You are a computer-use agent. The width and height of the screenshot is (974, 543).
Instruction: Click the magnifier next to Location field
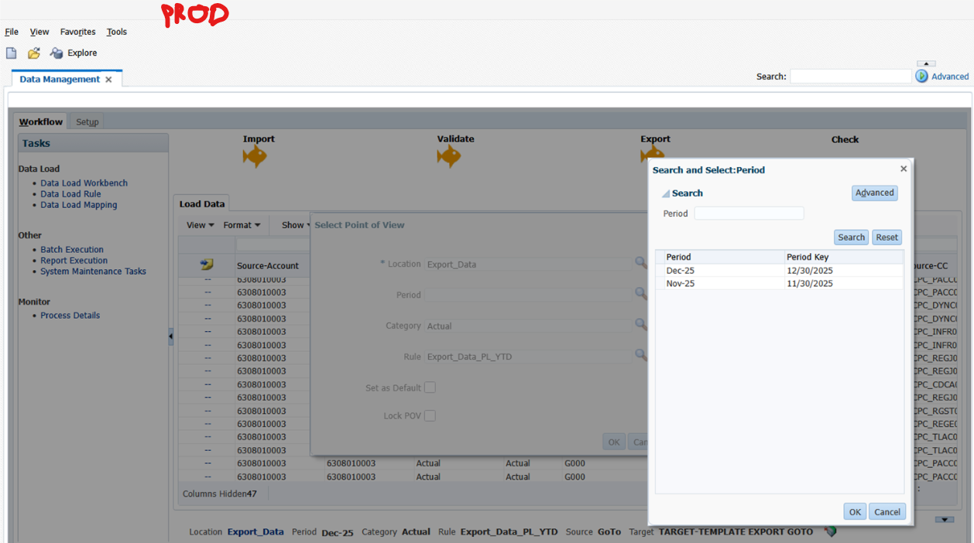pos(640,263)
